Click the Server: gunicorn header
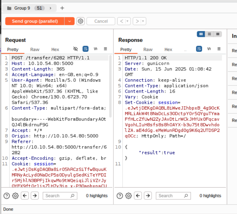 147,63
